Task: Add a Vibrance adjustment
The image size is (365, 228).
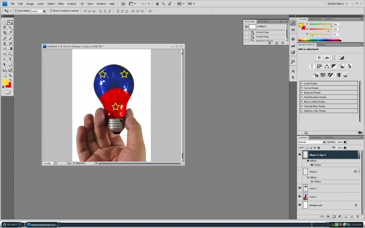Action: tap(312, 66)
